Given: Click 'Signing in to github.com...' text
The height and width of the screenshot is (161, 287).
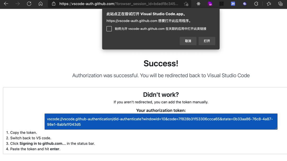Looking at the screenshot, I should coord(42,144).
